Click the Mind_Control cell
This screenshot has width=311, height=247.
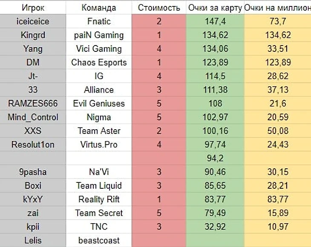tap(33, 117)
